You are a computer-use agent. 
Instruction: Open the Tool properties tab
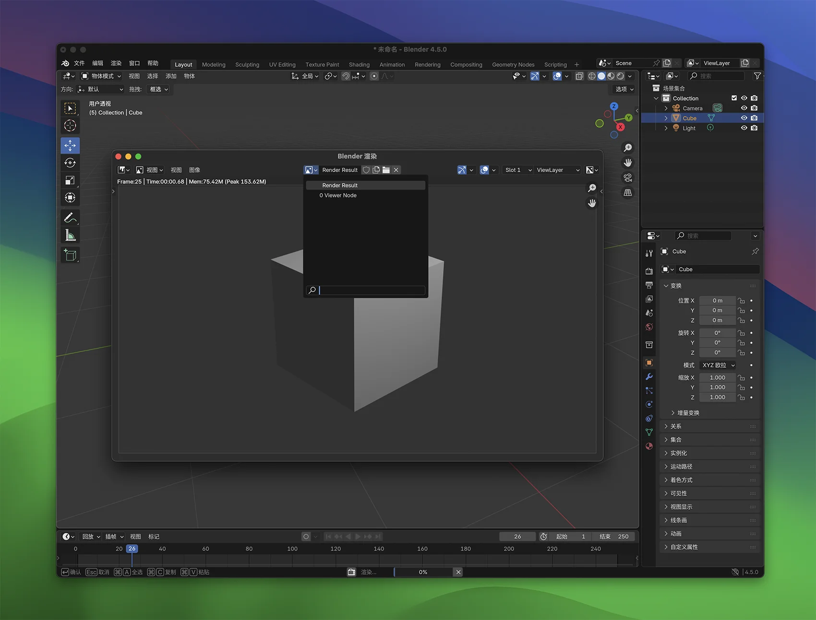[x=649, y=253]
